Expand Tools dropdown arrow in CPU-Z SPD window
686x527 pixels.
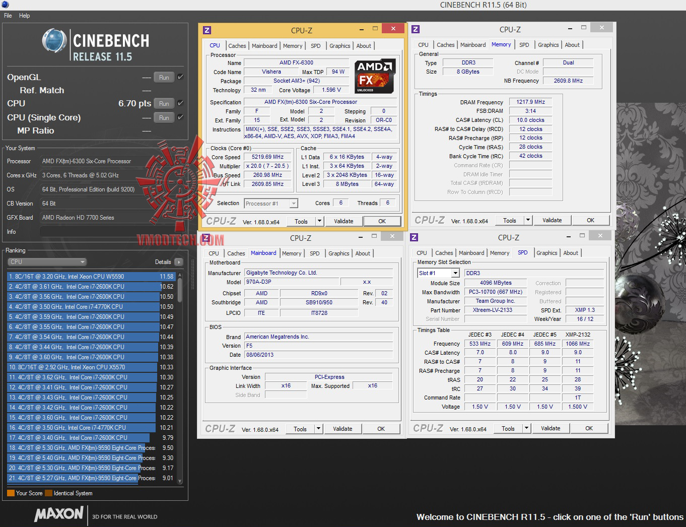click(x=526, y=428)
